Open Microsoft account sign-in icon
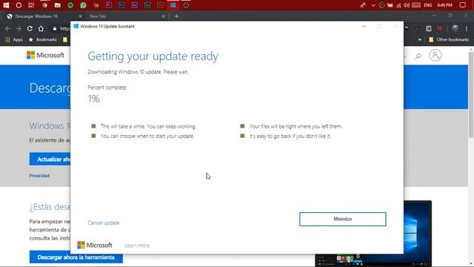The width and height of the screenshot is (474, 267). [x=435, y=56]
